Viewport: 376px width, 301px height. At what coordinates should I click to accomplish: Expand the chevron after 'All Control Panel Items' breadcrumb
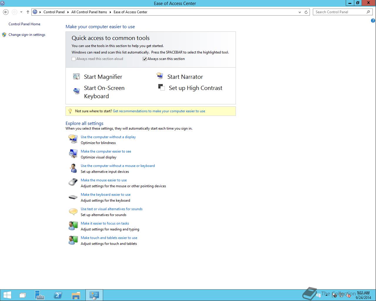click(x=110, y=12)
